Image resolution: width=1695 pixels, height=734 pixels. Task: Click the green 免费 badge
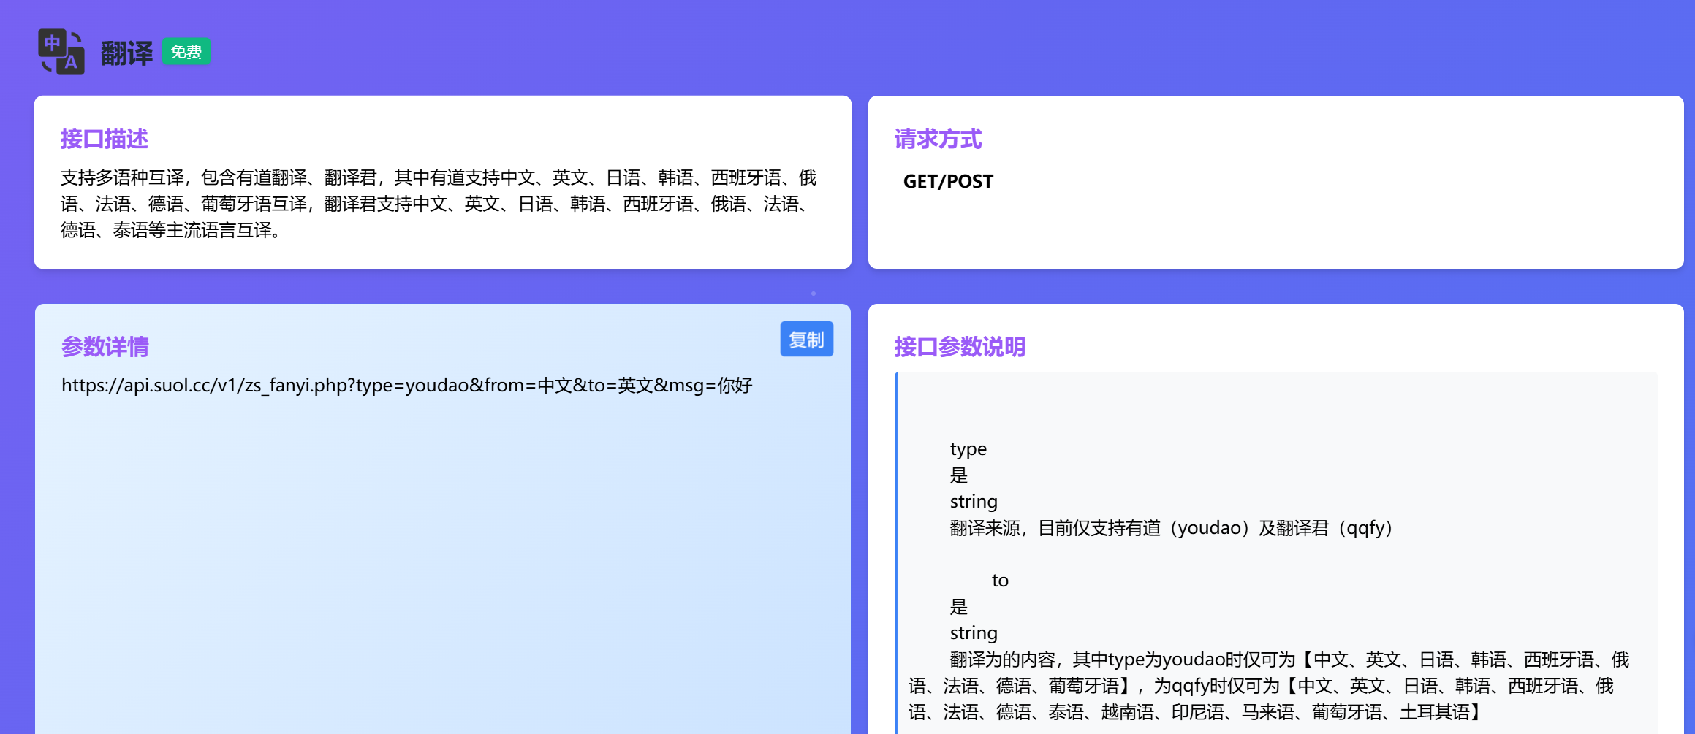(x=186, y=52)
